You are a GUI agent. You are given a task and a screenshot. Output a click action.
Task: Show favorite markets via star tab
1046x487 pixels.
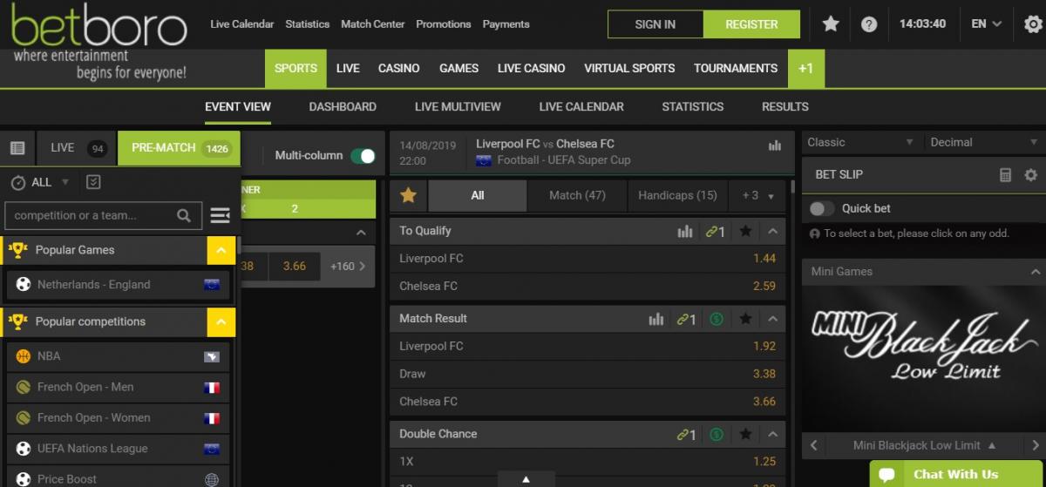pyautogui.click(x=408, y=195)
